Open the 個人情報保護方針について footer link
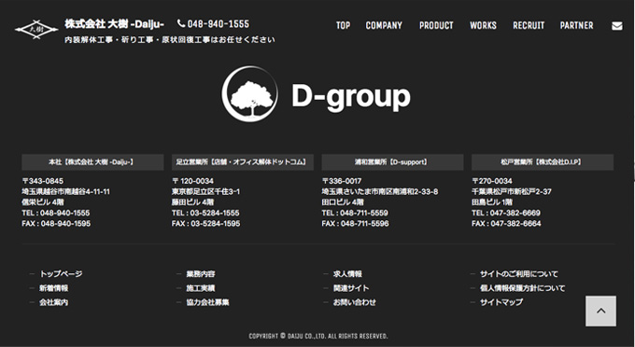 click(x=522, y=288)
